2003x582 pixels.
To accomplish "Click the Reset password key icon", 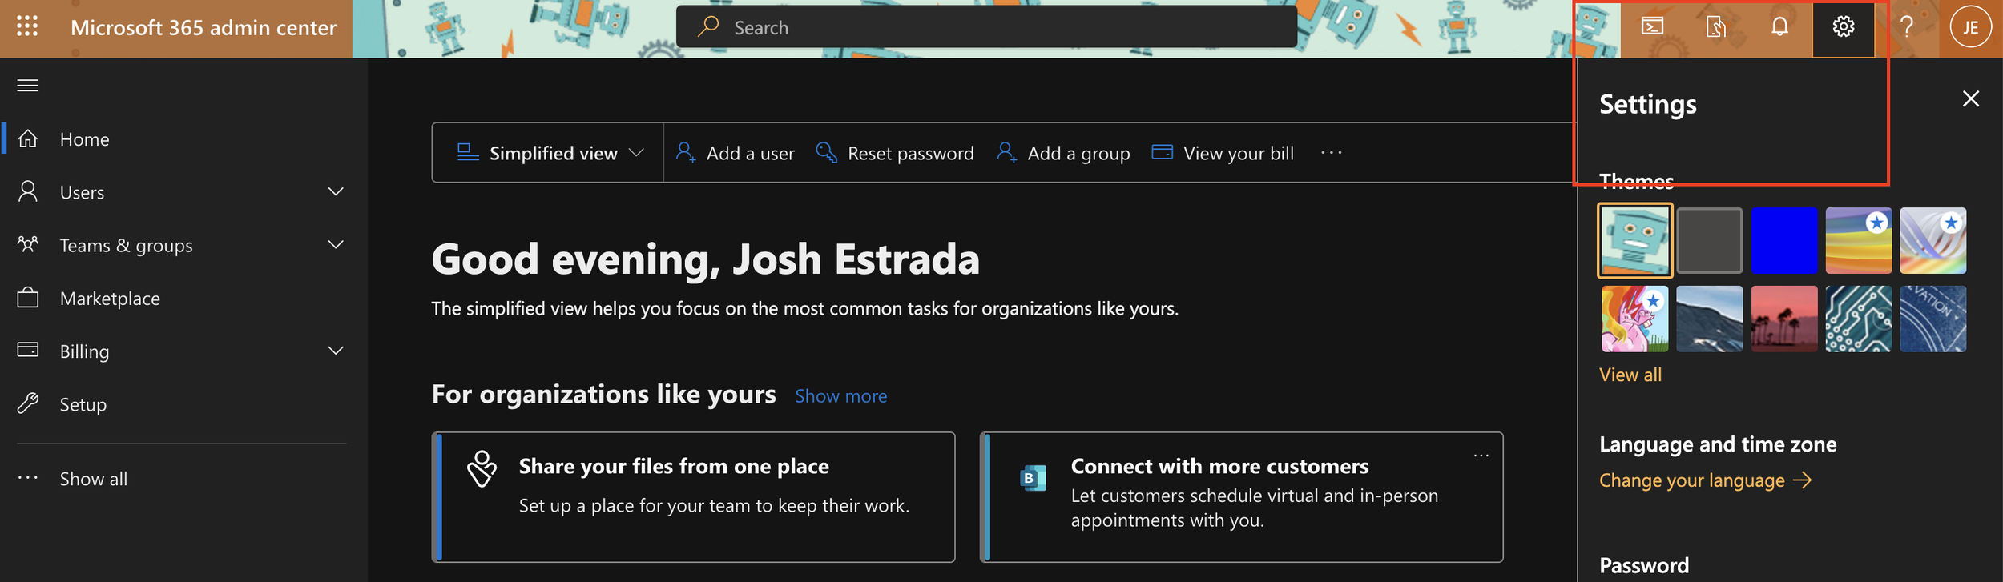I will [826, 152].
